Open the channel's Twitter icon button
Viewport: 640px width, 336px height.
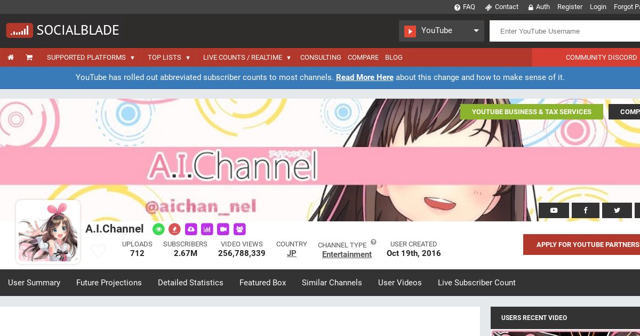617,210
